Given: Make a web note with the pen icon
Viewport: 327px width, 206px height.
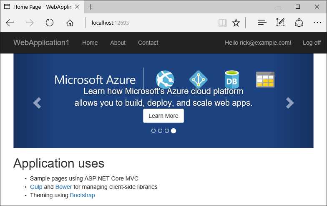Looking at the screenshot, I should coord(280,23).
